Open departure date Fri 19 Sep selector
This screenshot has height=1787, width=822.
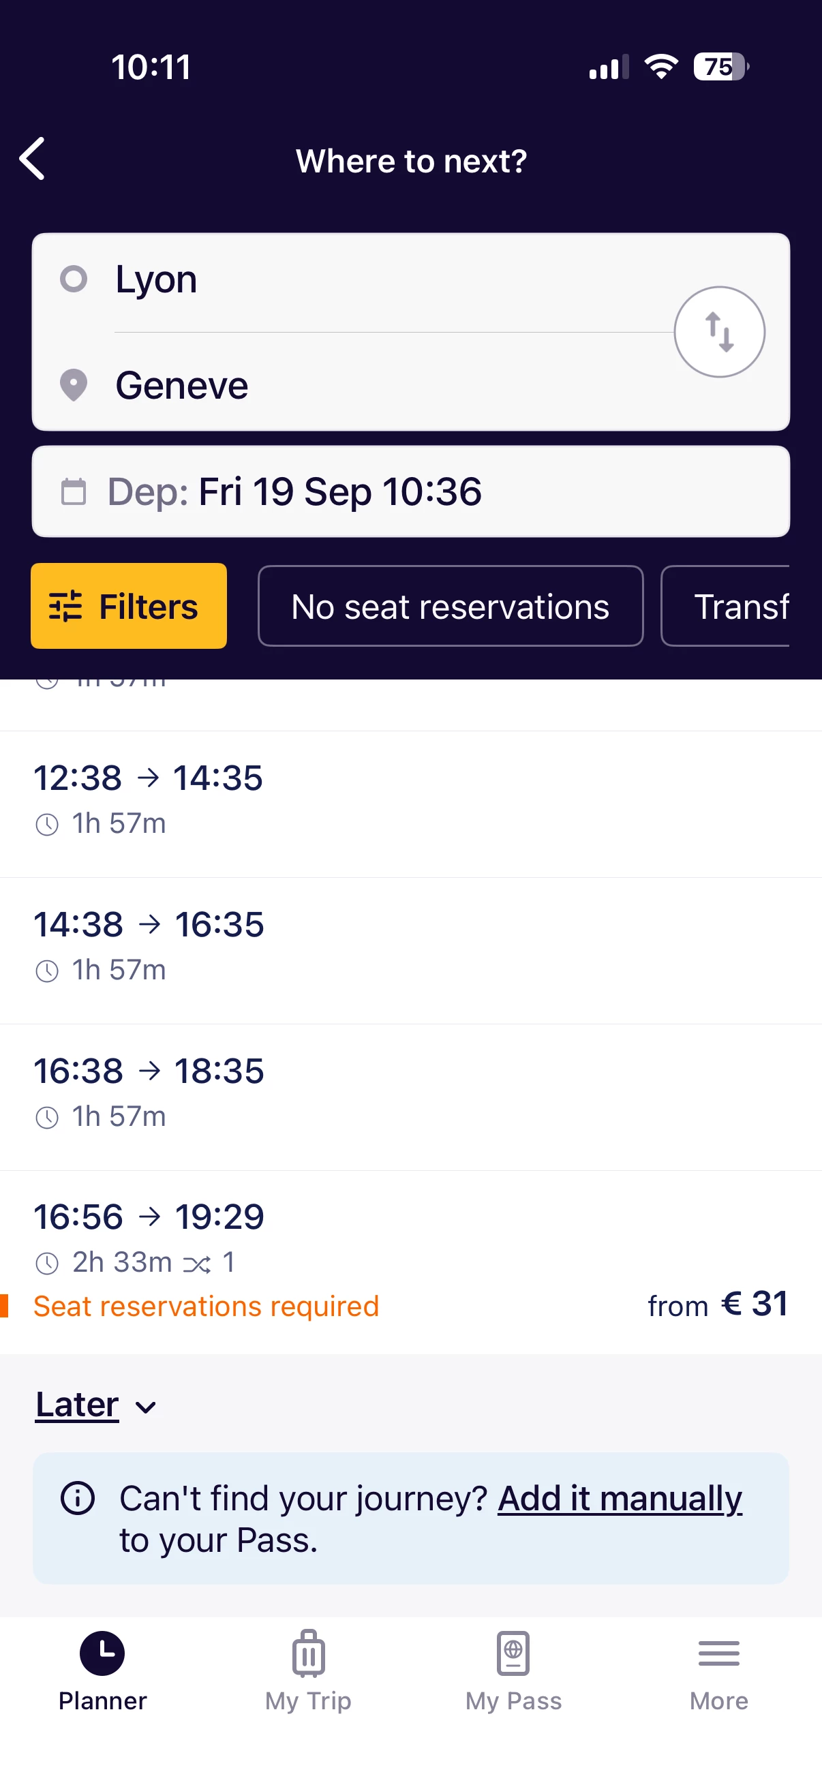pyautogui.click(x=340, y=491)
